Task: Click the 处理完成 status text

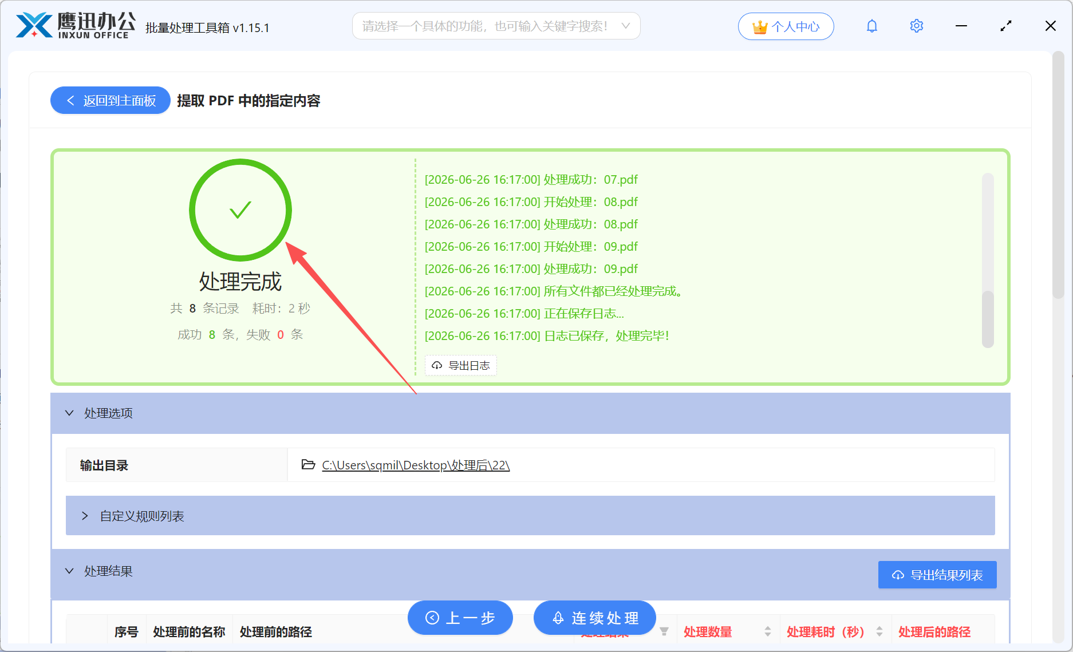Action: click(x=240, y=282)
